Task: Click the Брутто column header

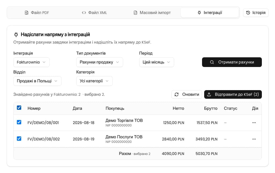Action: tap(211, 108)
